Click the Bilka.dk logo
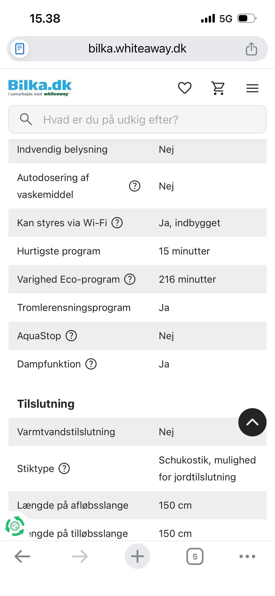Screen dimensions: 275x596 click(40, 88)
